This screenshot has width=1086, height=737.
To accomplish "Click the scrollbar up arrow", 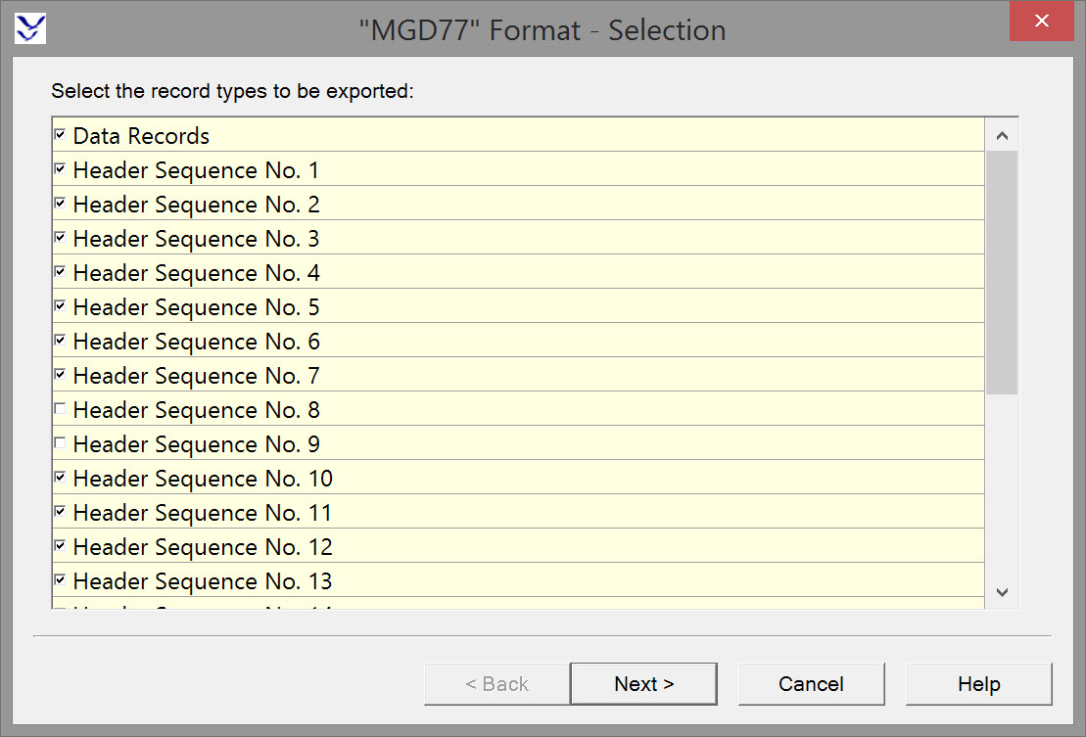I will click(1001, 136).
